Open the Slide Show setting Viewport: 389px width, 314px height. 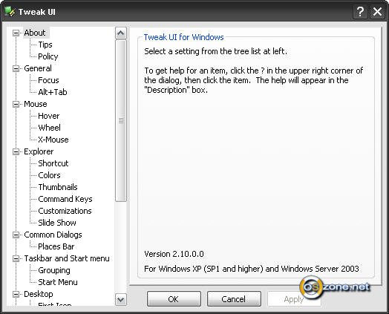point(57,223)
